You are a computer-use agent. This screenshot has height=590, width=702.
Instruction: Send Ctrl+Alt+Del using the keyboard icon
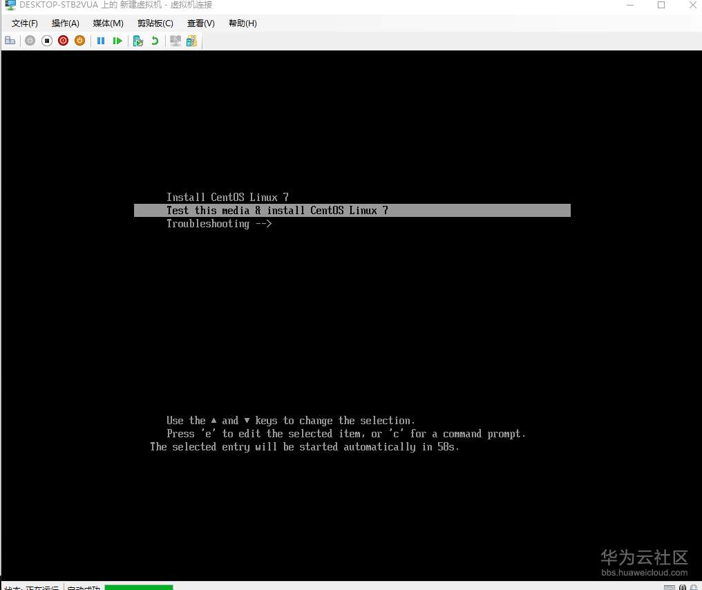(x=10, y=41)
